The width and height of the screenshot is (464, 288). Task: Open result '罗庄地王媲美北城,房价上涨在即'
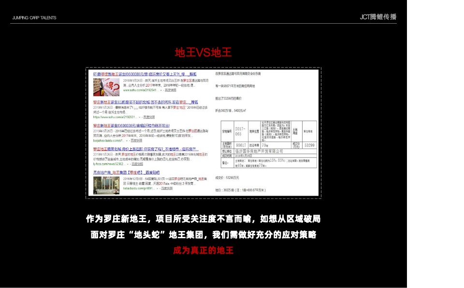(145, 149)
